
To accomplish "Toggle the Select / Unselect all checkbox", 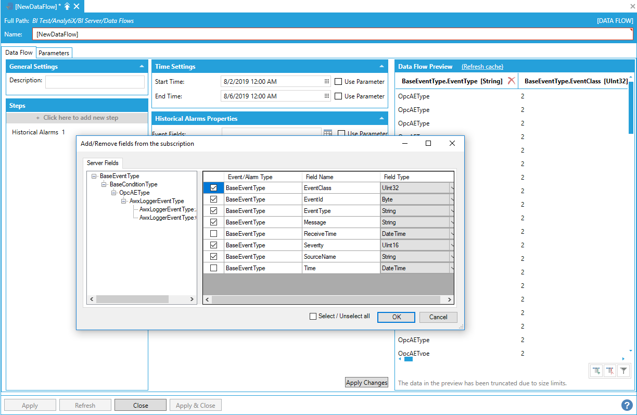I will coord(313,316).
